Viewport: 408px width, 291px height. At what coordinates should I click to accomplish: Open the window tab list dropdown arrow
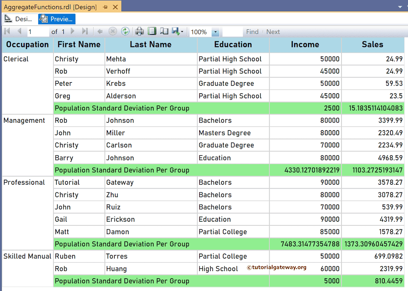[x=400, y=7]
